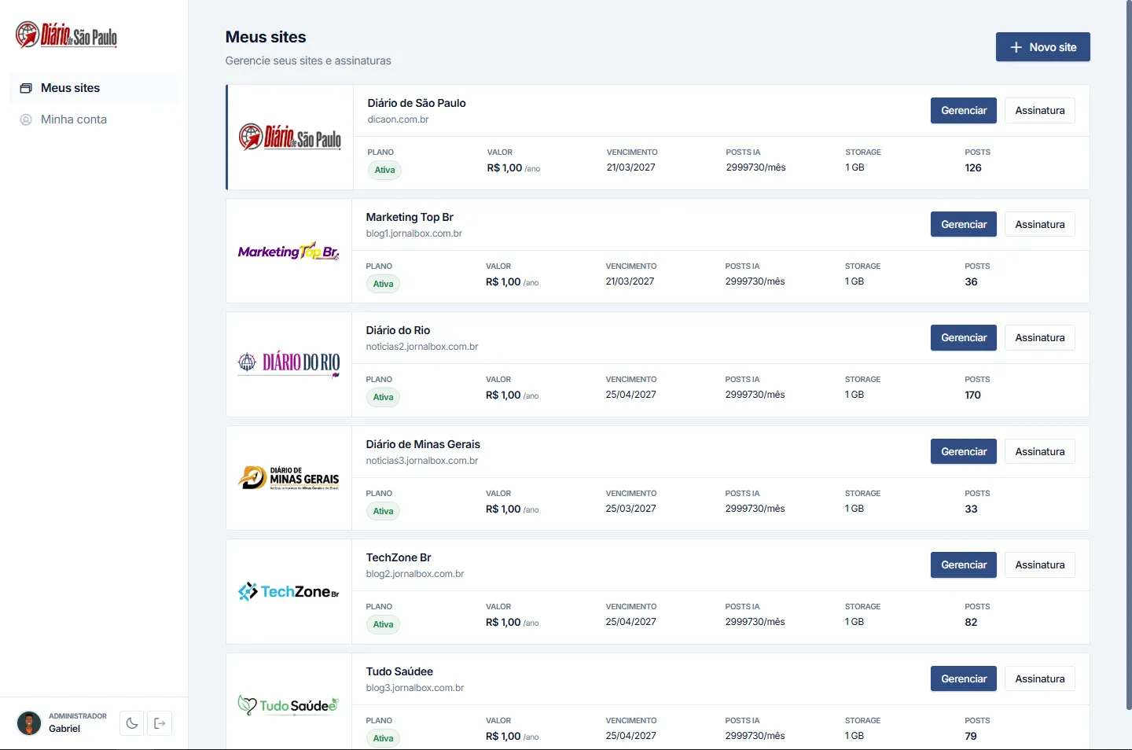Click the blog2.jornalbox.com.br domain

pyautogui.click(x=415, y=574)
